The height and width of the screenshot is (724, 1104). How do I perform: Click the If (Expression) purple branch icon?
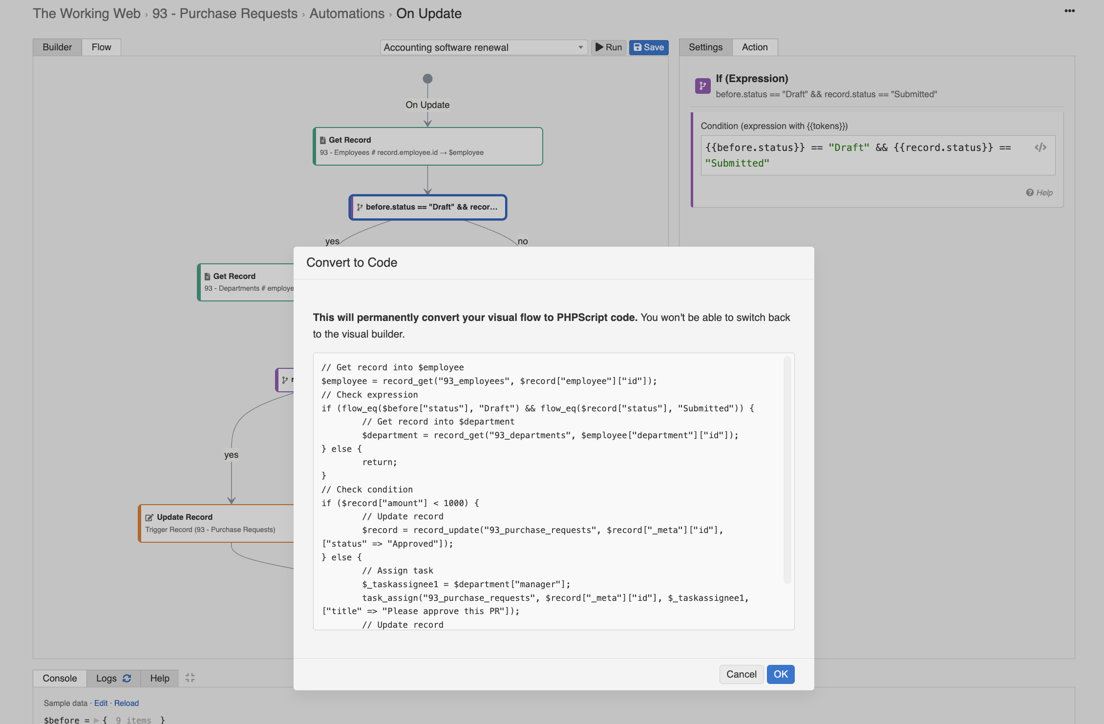tap(702, 86)
